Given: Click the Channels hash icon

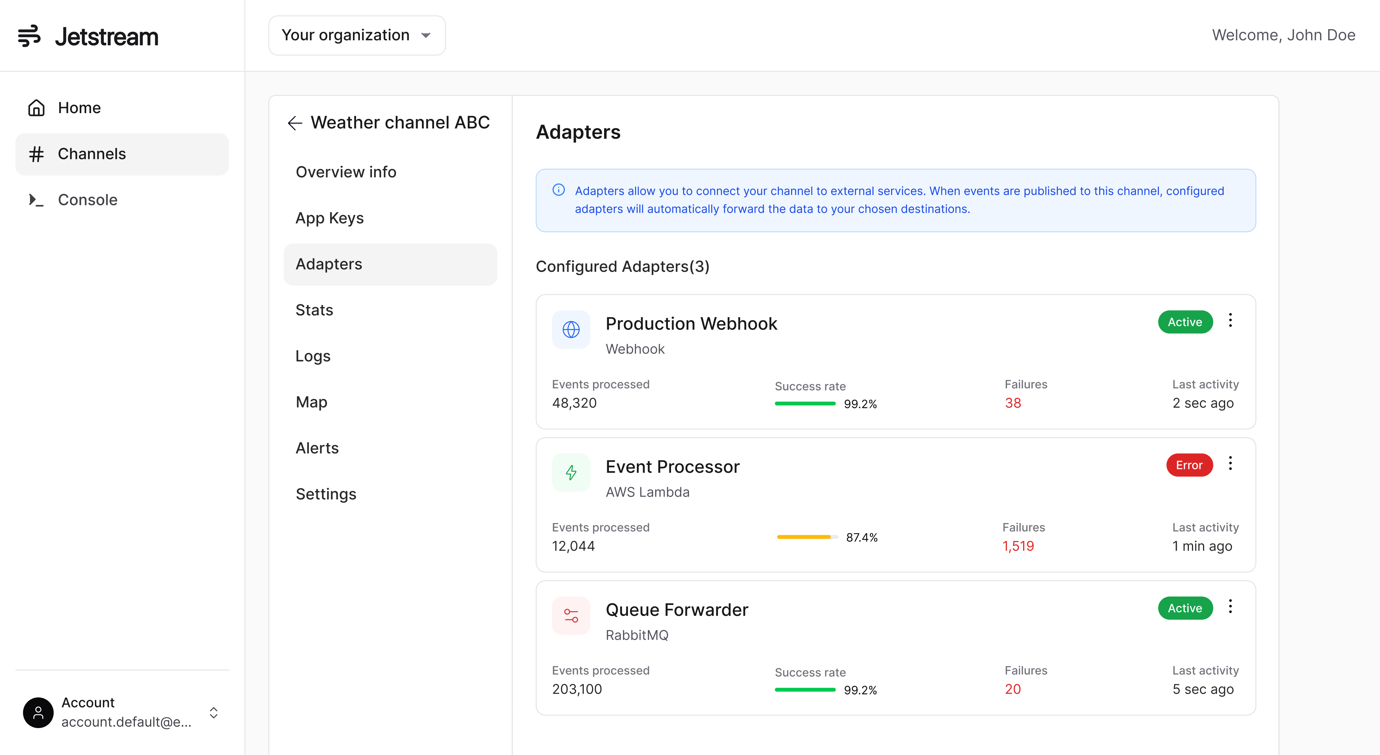Looking at the screenshot, I should pos(37,154).
